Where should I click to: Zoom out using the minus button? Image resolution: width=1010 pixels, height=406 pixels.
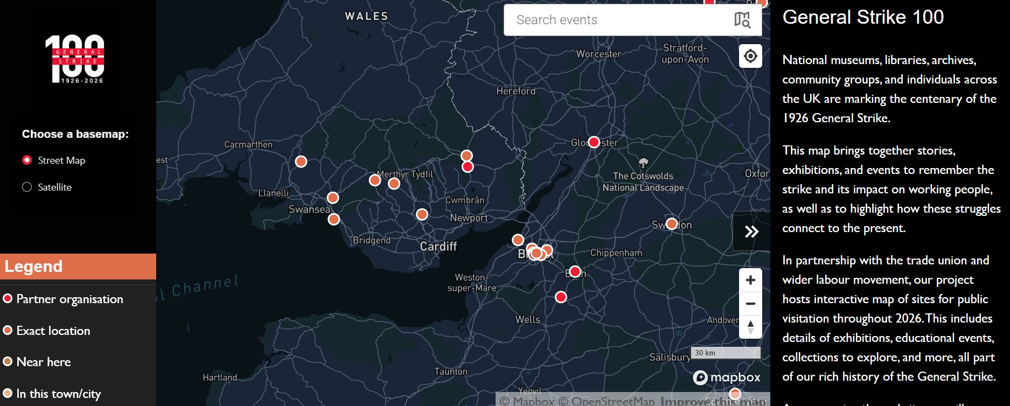[750, 304]
